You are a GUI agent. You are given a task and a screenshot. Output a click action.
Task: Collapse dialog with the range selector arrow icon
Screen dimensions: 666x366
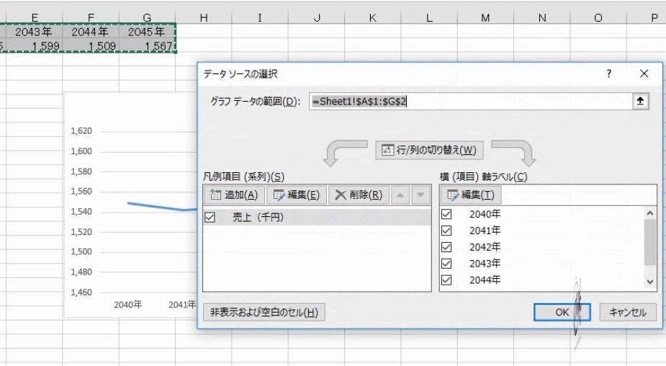point(640,101)
